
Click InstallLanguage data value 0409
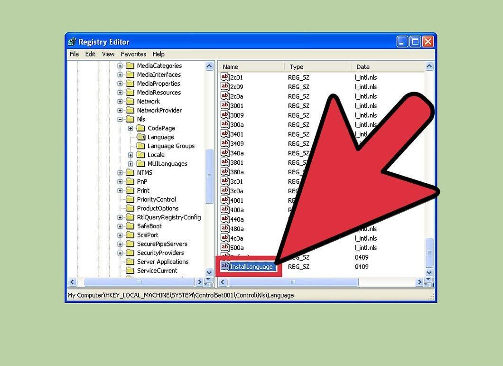(362, 266)
